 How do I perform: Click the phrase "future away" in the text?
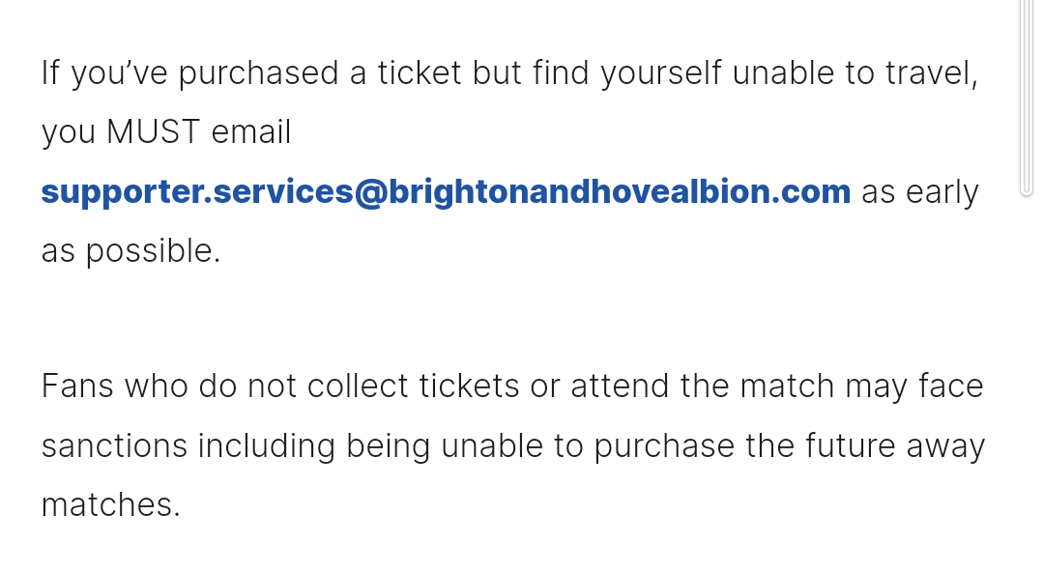(x=895, y=445)
